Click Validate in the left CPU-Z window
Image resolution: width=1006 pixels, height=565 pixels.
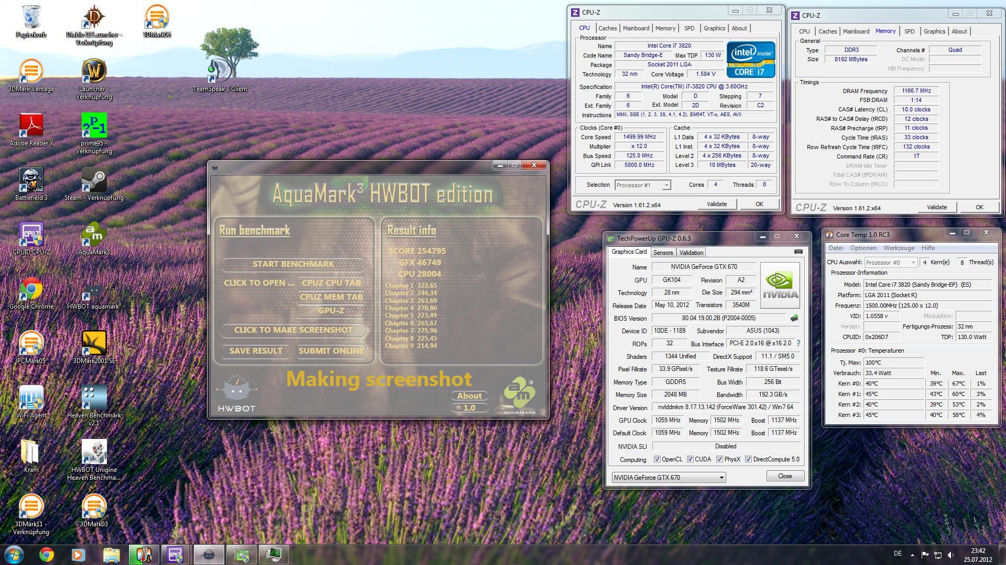pos(717,204)
